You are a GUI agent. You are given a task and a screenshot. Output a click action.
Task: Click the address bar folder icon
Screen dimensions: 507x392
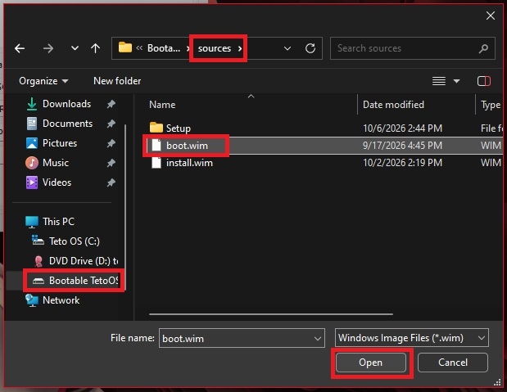[x=125, y=47]
